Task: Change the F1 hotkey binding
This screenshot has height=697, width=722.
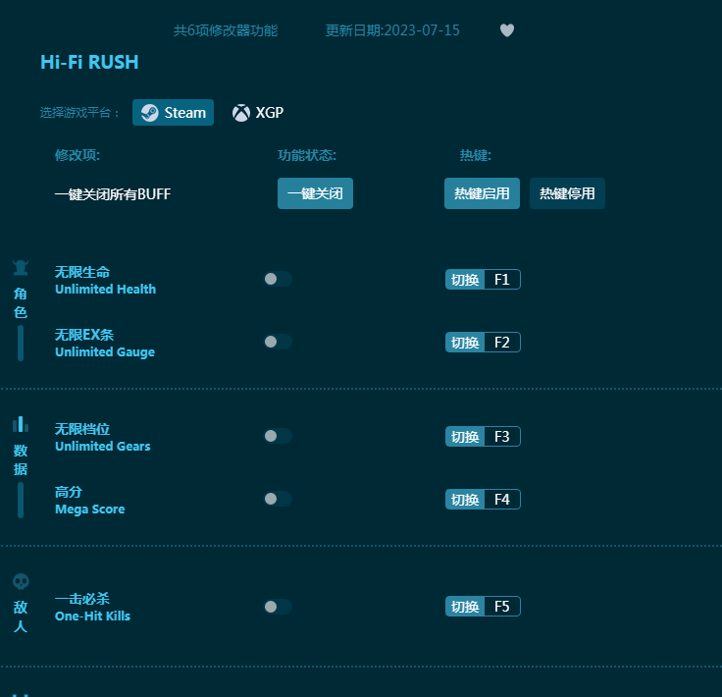Action: [x=502, y=279]
